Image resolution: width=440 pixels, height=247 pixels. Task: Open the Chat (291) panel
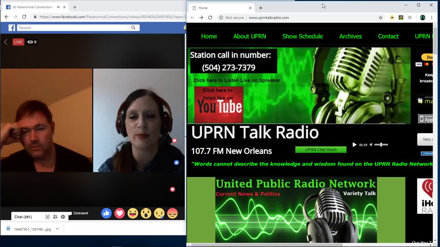pos(23,217)
